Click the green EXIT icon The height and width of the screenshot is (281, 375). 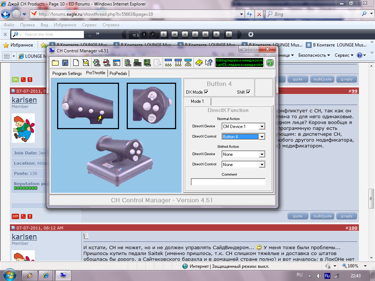coord(270,63)
